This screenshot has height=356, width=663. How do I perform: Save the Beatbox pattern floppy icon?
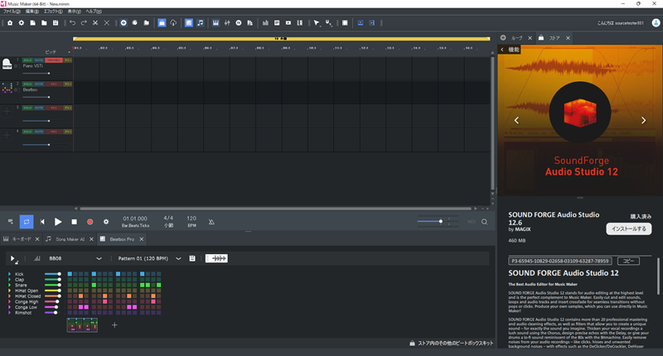click(x=192, y=258)
